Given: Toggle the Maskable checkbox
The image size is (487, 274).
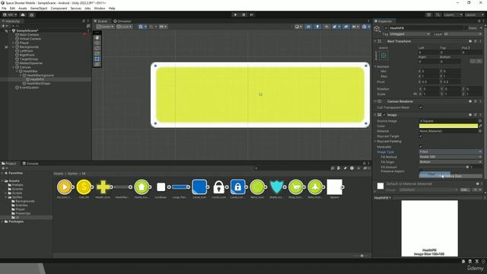Looking at the screenshot, I should (421, 147).
